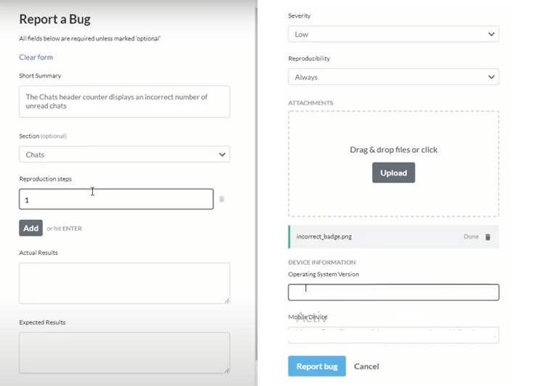Submit with the Report bug button
The image size is (555, 386).
coord(317,366)
